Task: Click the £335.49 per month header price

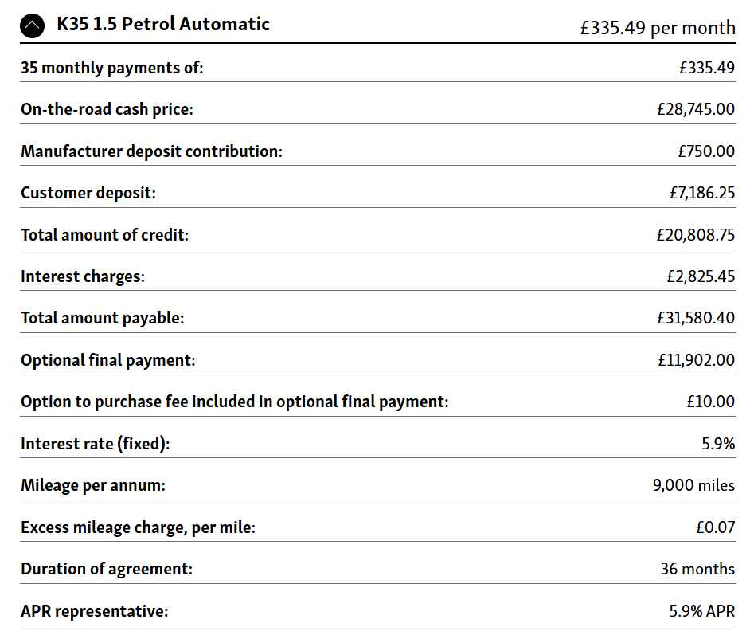Action: 658,28
